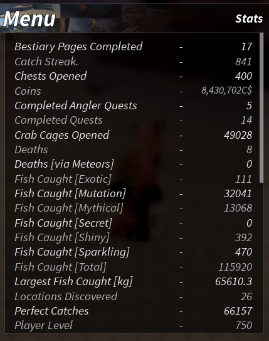This screenshot has height=341, width=269.
Task: Click the Completed Quests entry
Action: 134,121
